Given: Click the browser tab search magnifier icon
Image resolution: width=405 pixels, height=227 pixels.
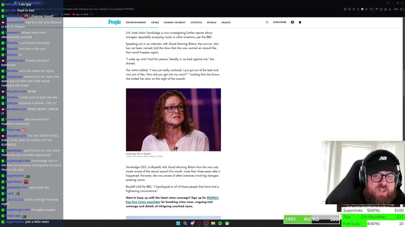Looking at the screenshot, I should (388, 3).
